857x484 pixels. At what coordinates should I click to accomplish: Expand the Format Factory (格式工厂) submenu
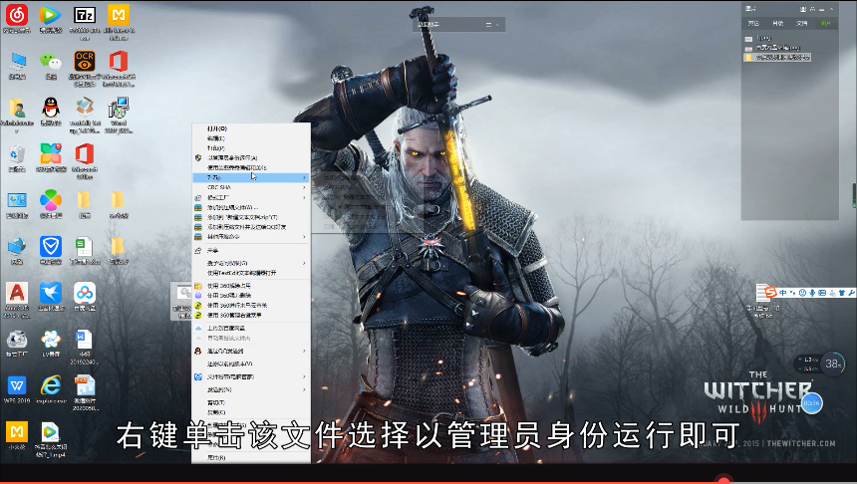tap(251, 197)
